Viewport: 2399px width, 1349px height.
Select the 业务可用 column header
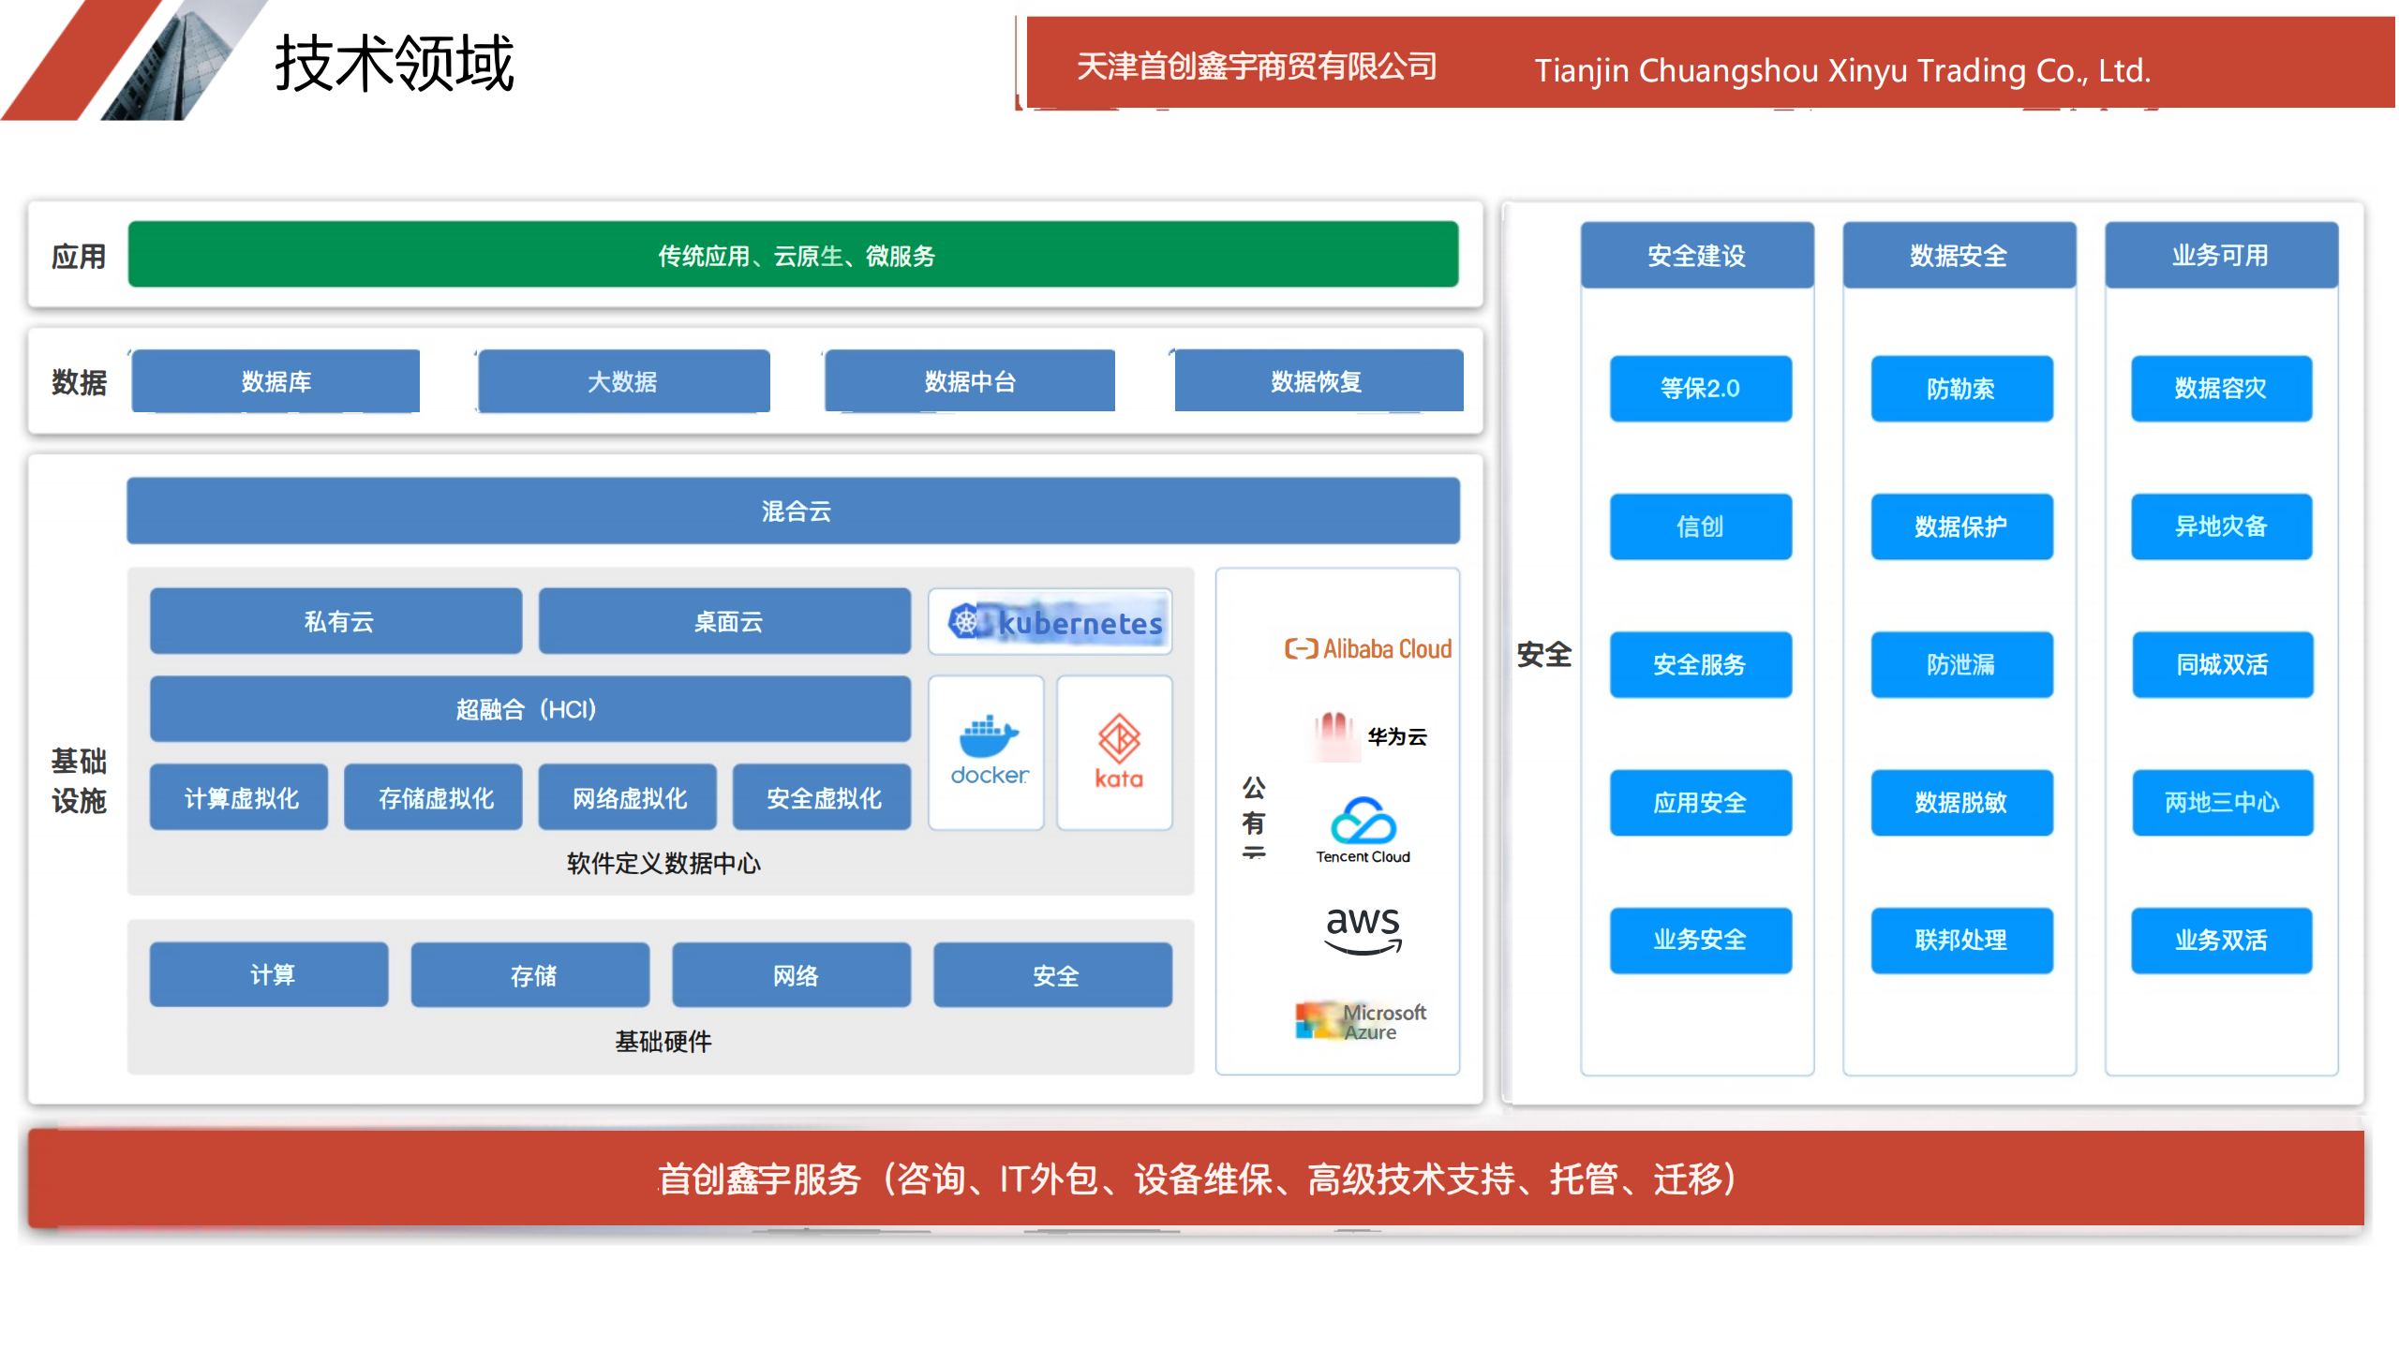tap(2220, 255)
